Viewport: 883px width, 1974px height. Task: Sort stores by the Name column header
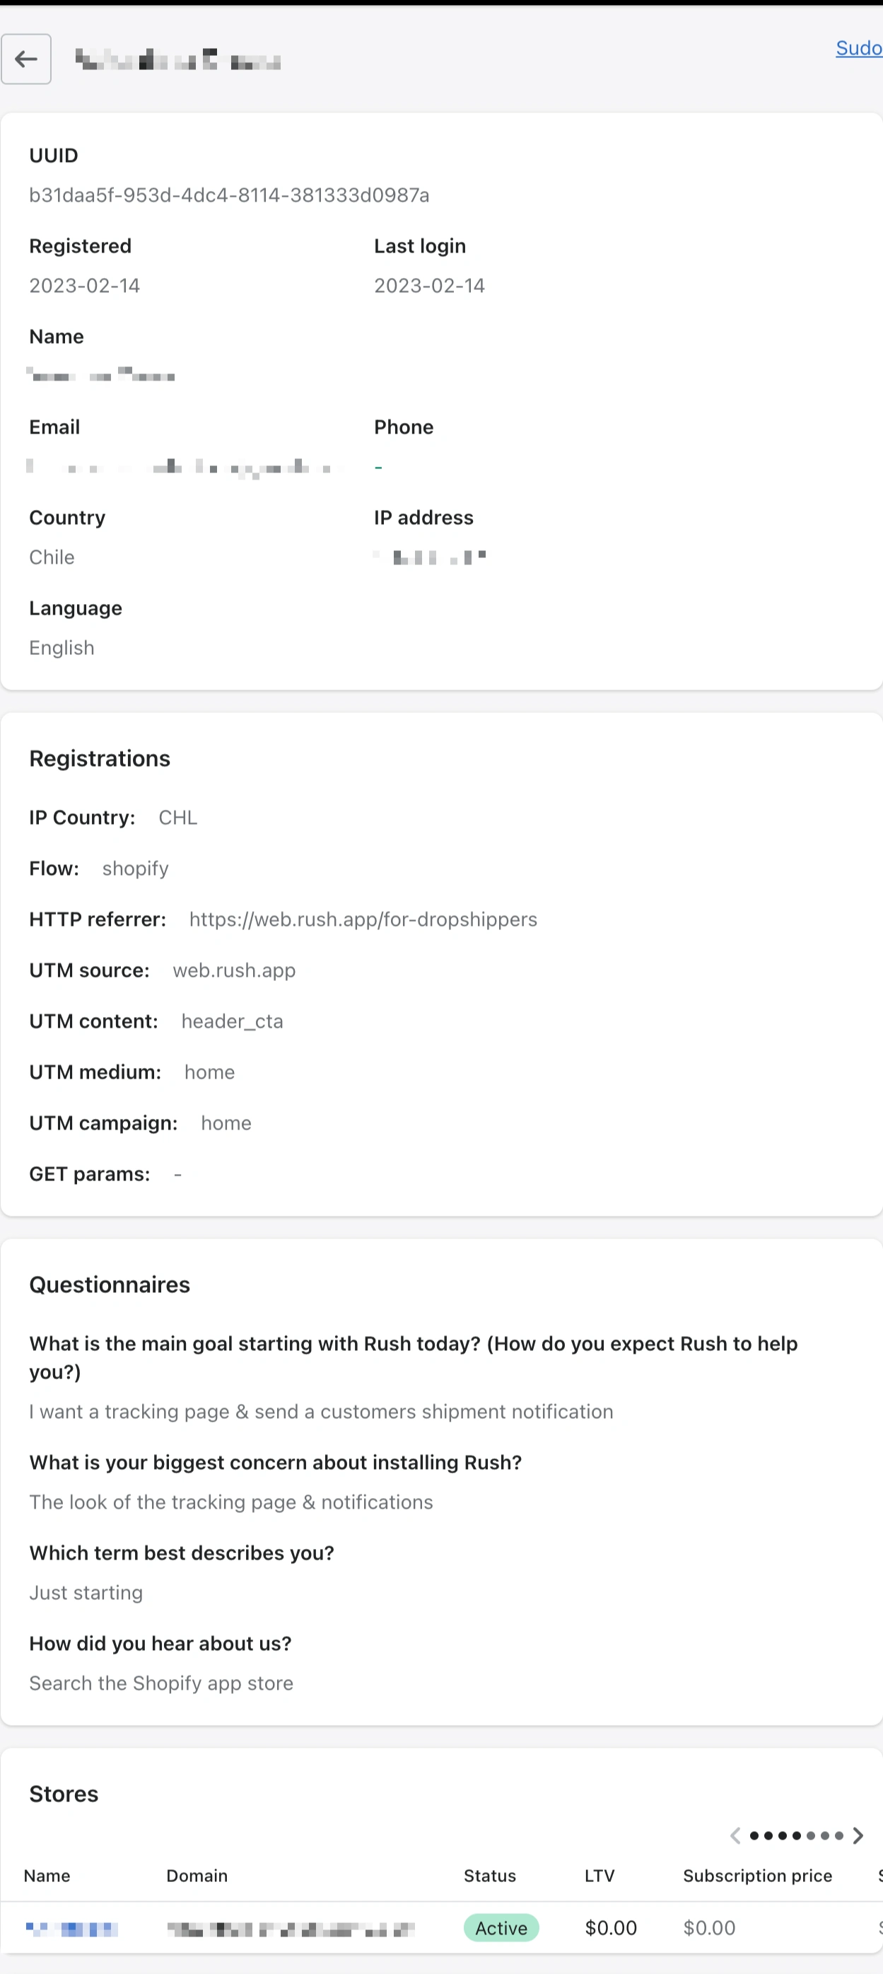(47, 1875)
